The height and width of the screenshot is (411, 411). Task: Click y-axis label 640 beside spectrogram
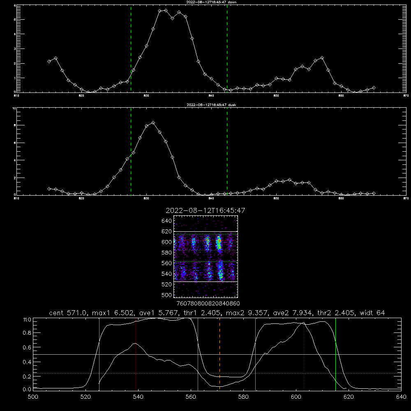point(166,221)
